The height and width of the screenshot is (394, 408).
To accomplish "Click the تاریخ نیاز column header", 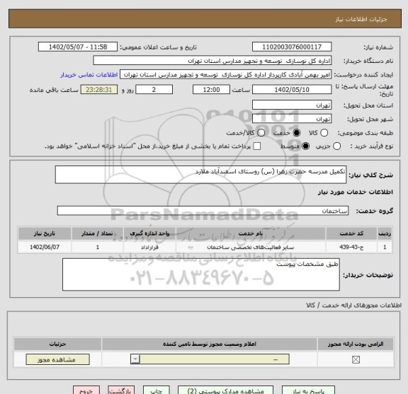I will coord(45,233).
